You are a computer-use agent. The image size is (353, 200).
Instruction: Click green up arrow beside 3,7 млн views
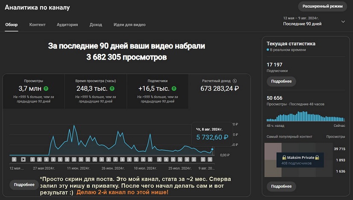coord(46,89)
